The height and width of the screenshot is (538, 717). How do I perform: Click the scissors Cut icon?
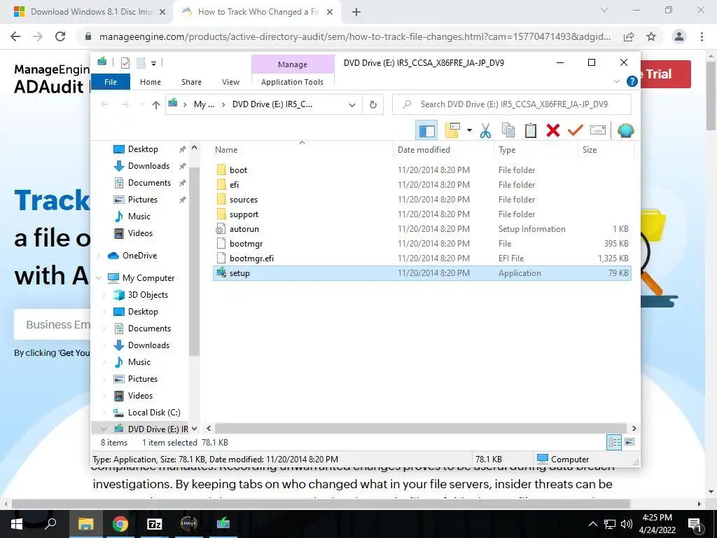pos(486,130)
